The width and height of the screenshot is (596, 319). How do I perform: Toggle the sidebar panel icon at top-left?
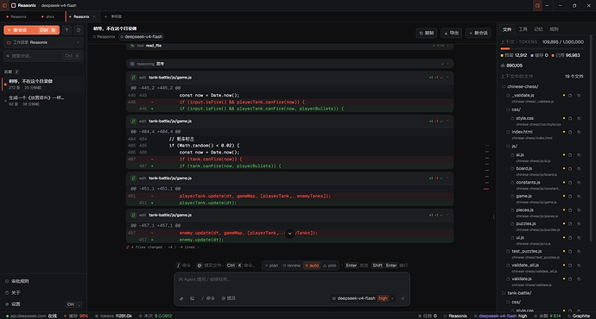click(5, 5)
